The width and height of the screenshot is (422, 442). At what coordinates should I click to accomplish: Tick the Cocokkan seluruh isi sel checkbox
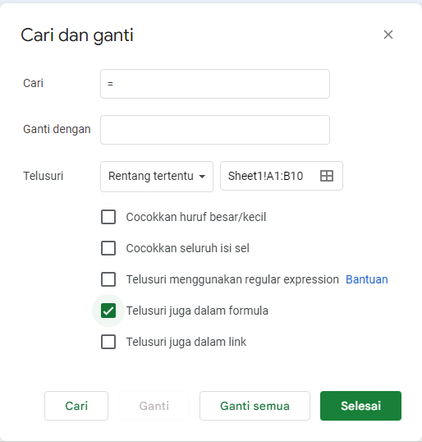pos(108,248)
